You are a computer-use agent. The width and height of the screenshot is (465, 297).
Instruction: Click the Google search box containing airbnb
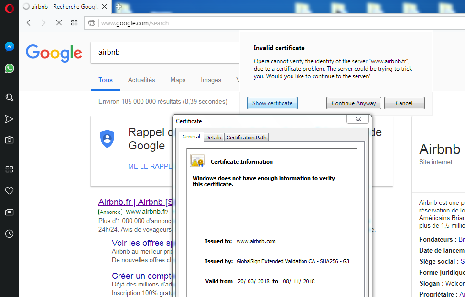tap(165, 53)
